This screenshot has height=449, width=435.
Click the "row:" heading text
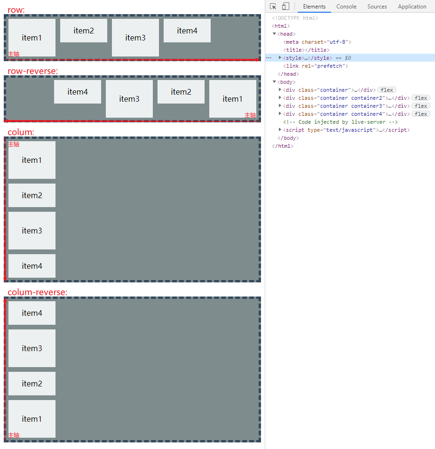pyautogui.click(x=16, y=10)
